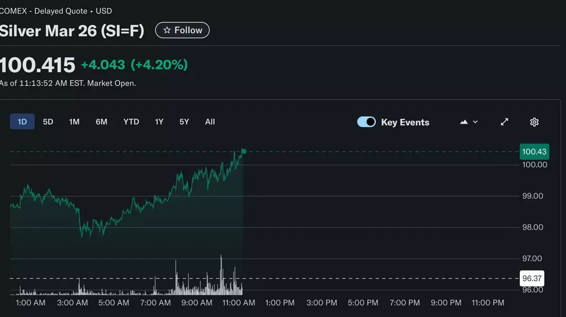566x317 pixels.
Task: Switch chart to YTD range
Action: tap(131, 122)
